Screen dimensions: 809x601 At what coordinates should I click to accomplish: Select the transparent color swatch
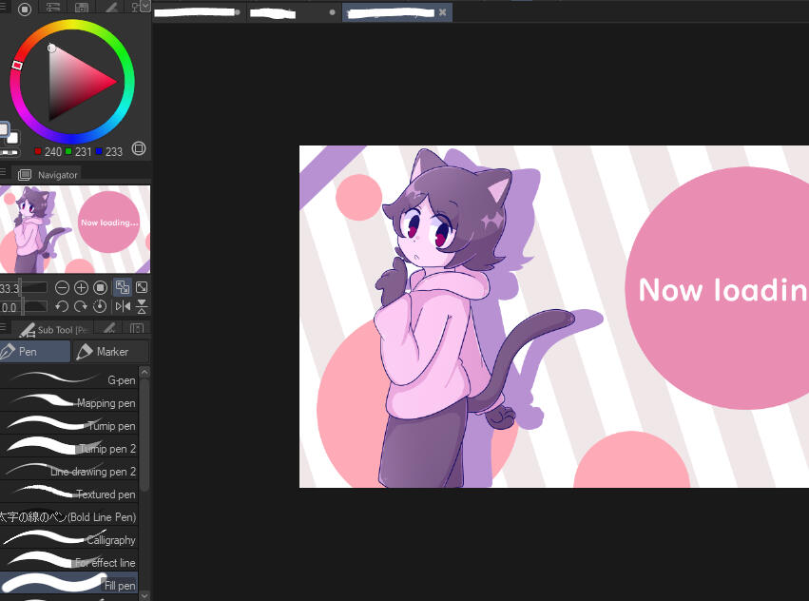(x=9, y=152)
